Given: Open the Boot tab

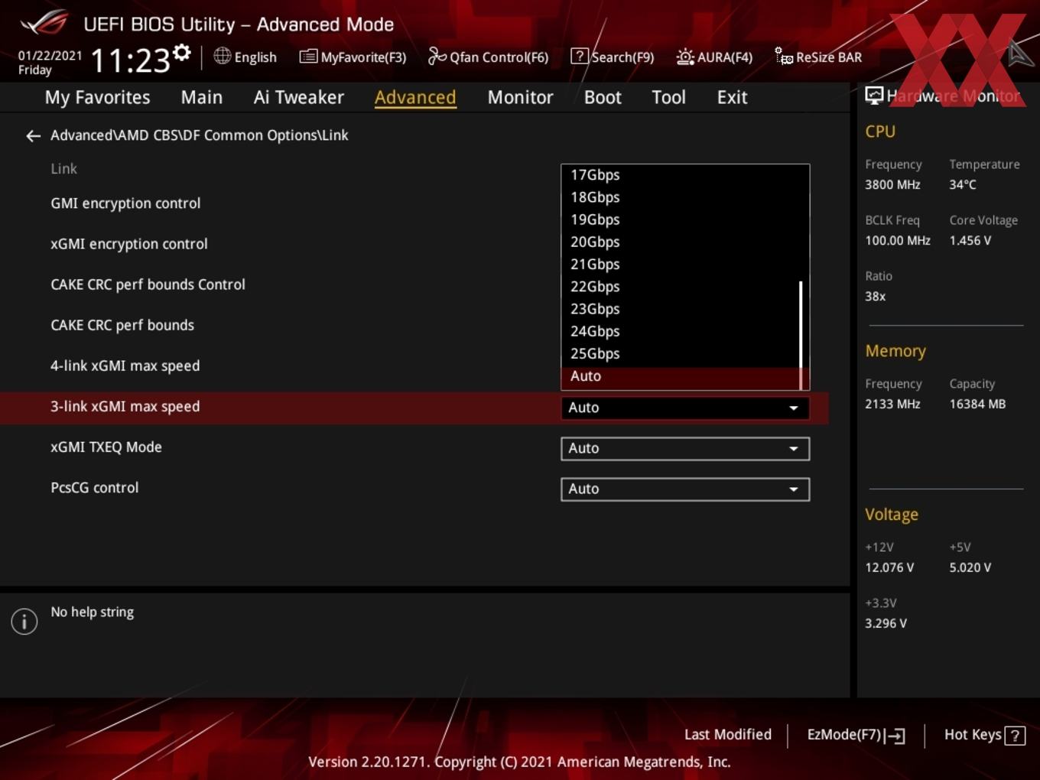Looking at the screenshot, I should point(603,97).
